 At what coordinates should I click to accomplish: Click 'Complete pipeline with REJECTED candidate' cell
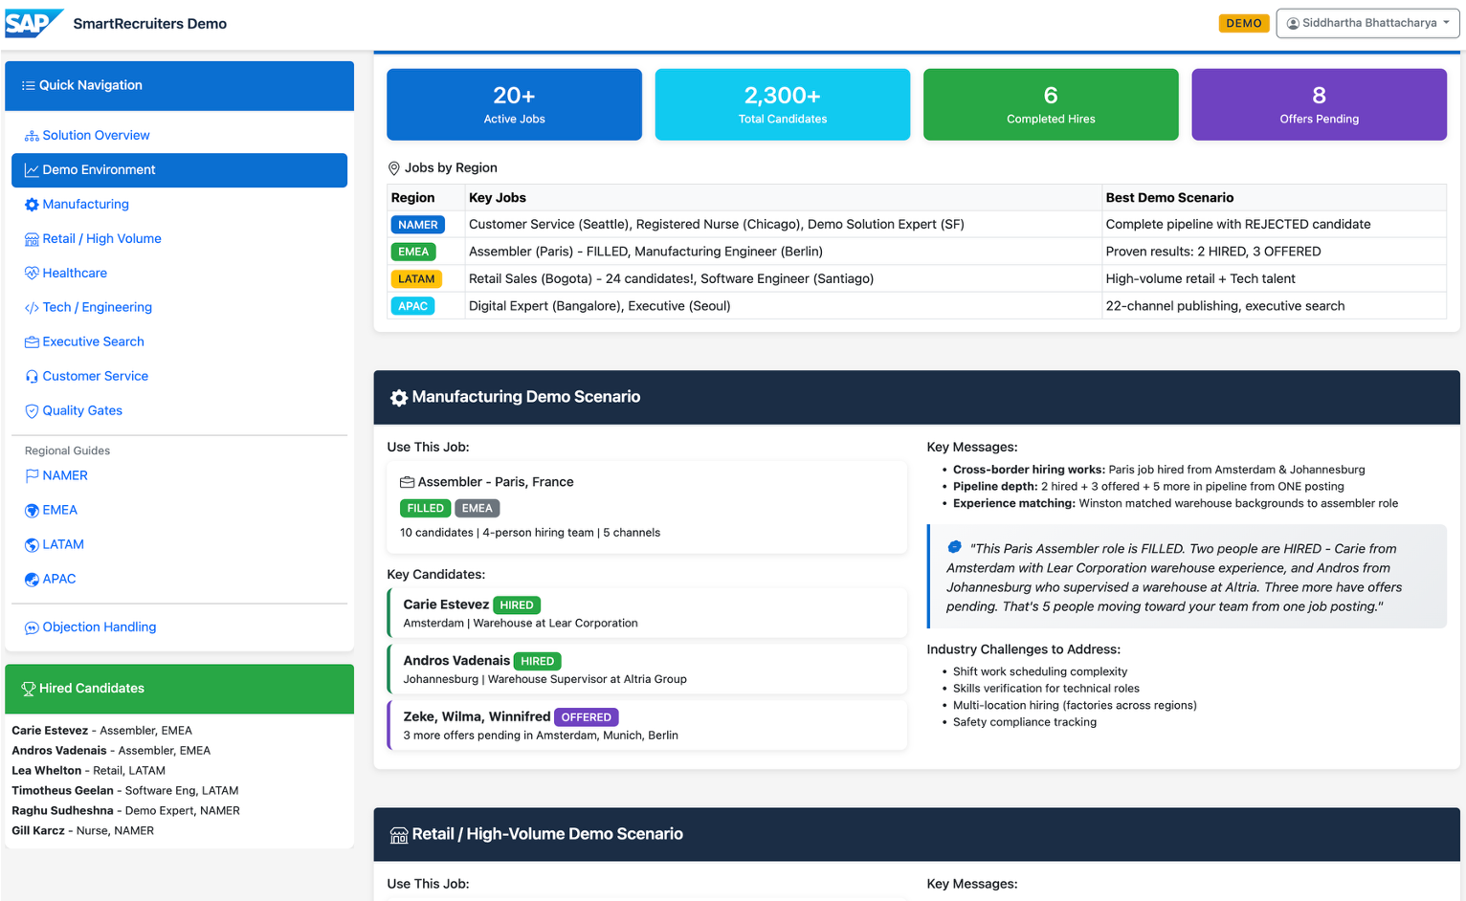(1274, 225)
